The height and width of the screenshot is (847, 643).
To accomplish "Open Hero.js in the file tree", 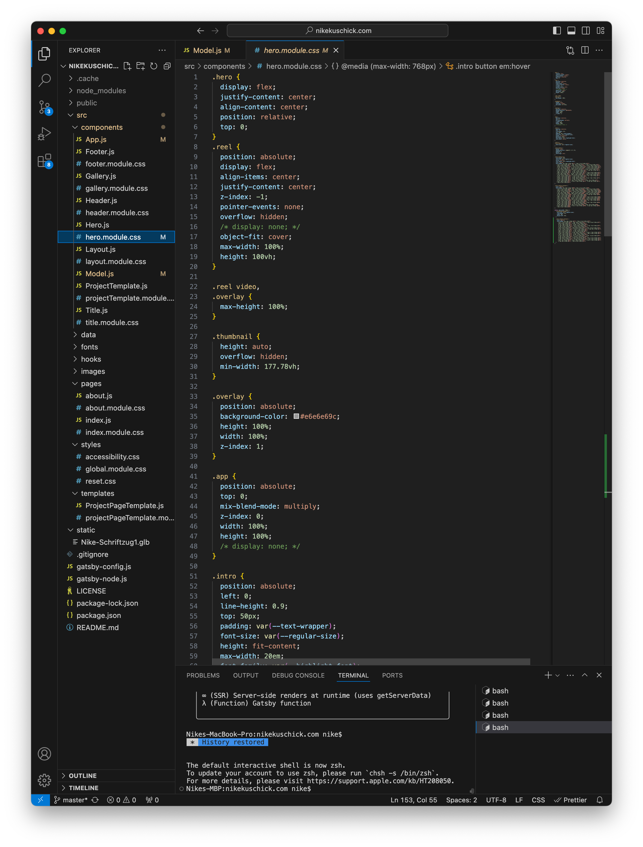I will [117, 225].
